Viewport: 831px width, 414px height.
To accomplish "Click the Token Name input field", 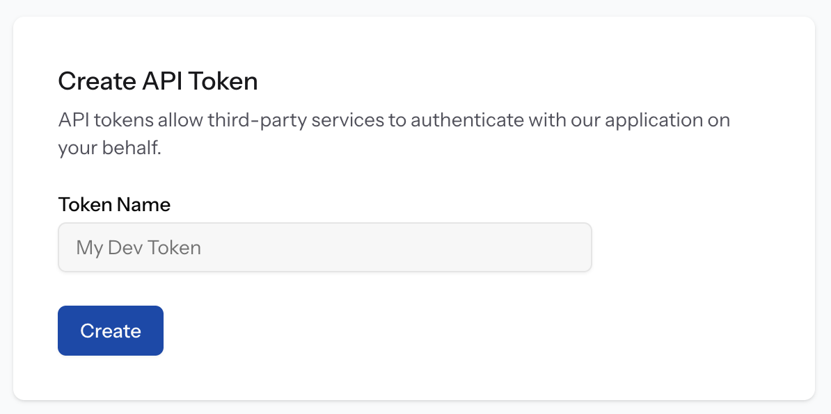I will [x=324, y=247].
